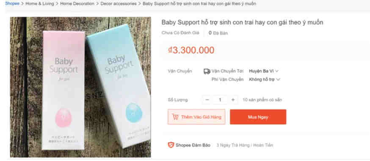
Task: Go to Home & Living breadcrumb
Action: [40, 3]
